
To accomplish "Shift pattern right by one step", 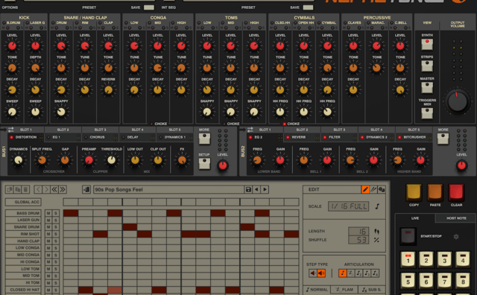I will tap(46, 189).
